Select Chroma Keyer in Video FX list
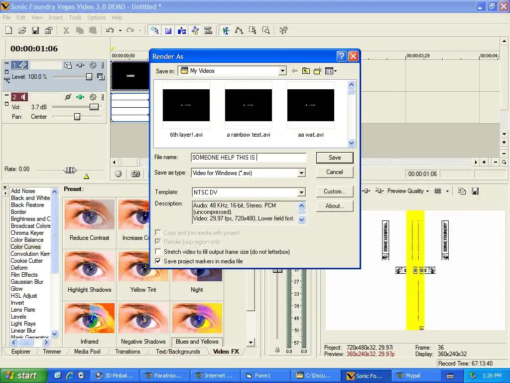510x383 pixels. coord(27,233)
